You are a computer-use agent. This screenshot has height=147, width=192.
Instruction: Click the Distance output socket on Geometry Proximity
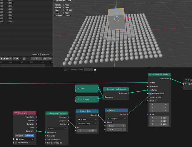(68, 121)
